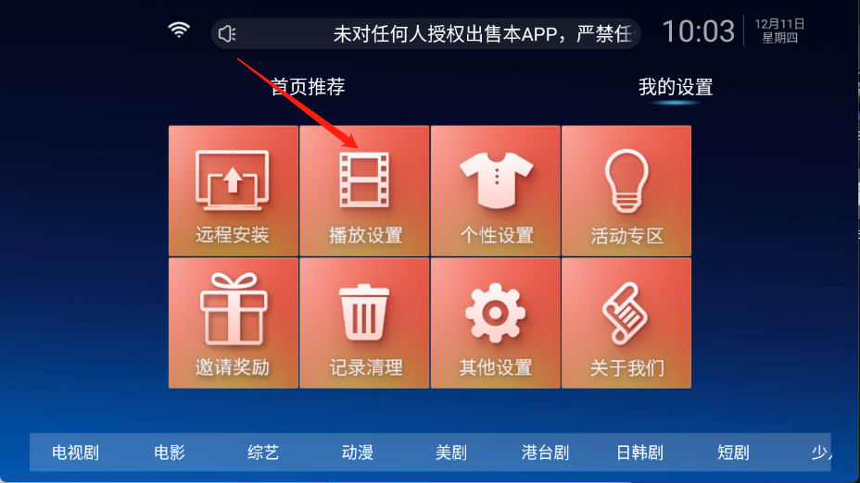Click the scrolling announcement text bar
The height and width of the screenshot is (483, 860).
click(426, 34)
